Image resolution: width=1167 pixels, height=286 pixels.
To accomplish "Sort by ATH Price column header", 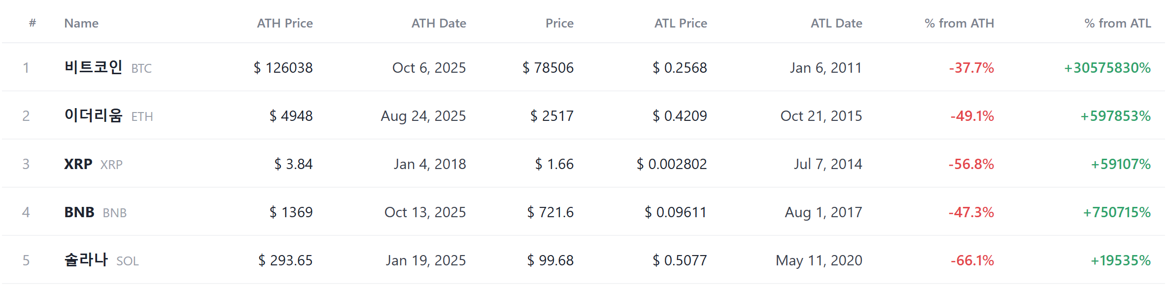I will 284,23.
